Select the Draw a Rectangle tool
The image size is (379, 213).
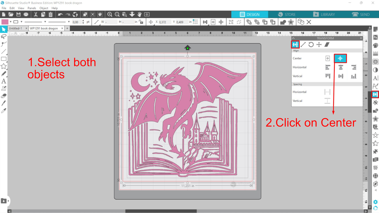point(4,59)
